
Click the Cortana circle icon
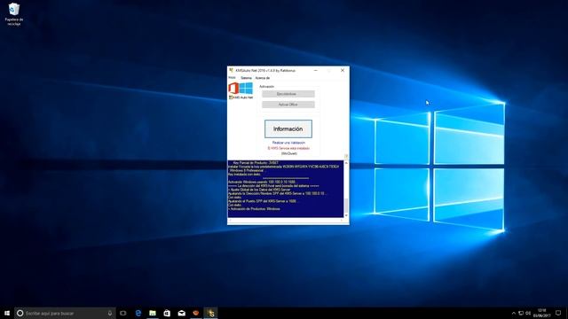coord(20,313)
